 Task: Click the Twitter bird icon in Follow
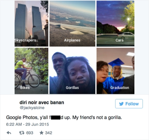point(121,104)
